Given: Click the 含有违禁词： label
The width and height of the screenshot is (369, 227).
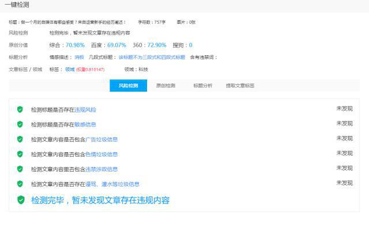Looking at the screenshot, I should [x=204, y=57].
